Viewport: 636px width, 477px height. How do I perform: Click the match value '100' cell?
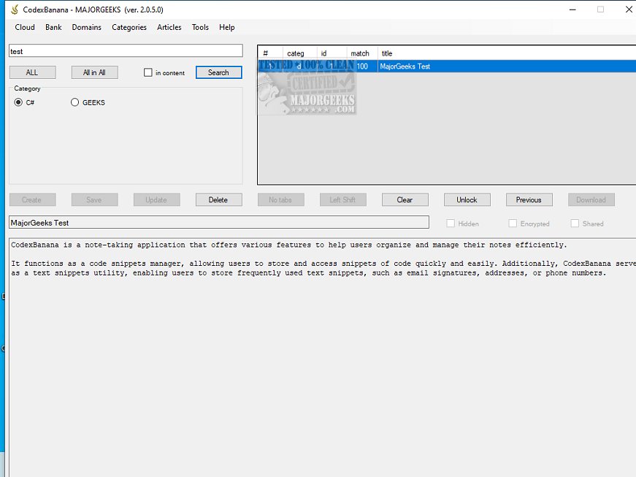pyautogui.click(x=362, y=66)
